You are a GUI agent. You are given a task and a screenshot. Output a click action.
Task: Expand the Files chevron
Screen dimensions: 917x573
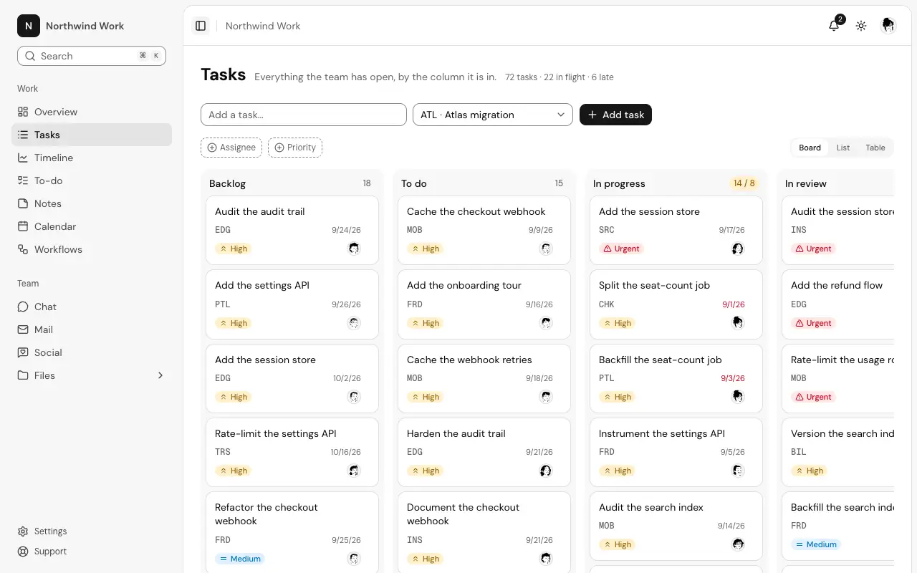coord(160,375)
